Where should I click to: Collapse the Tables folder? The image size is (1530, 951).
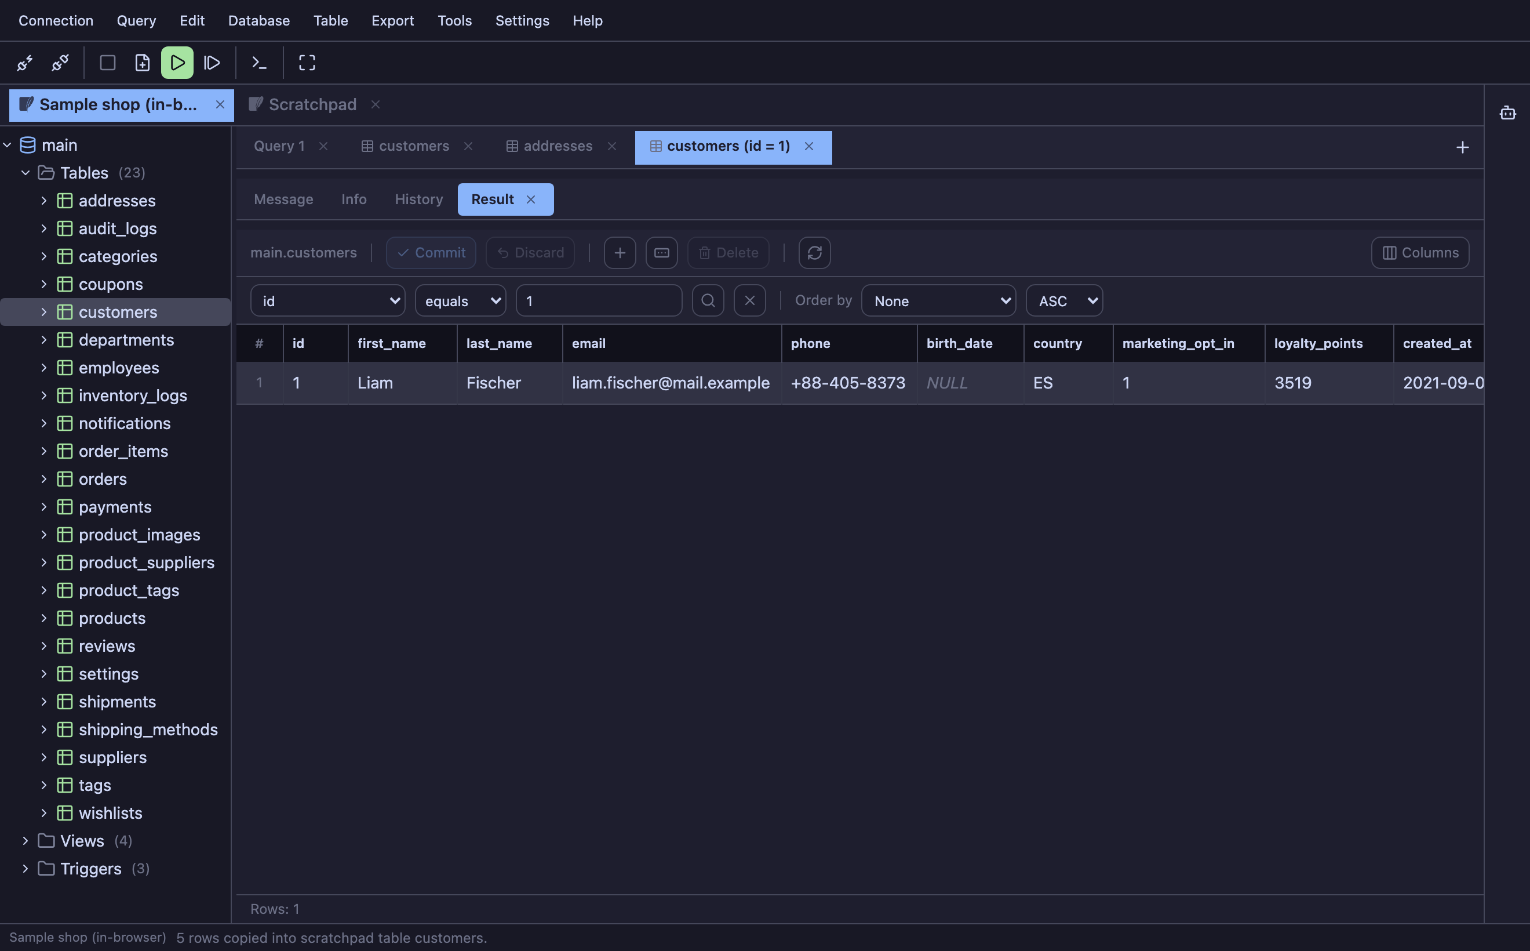tap(25, 173)
